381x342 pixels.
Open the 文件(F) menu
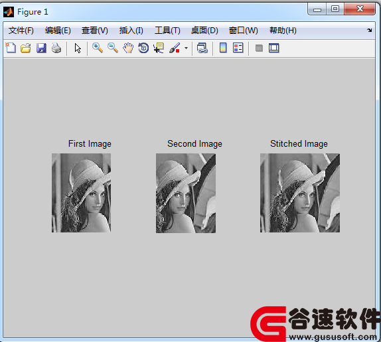pos(21,31)
